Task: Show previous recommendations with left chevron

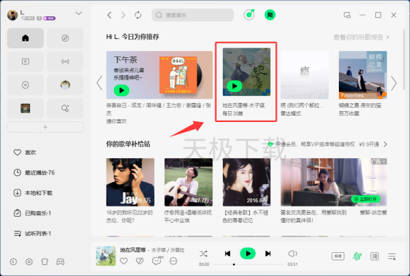Action: coord(99,83)
